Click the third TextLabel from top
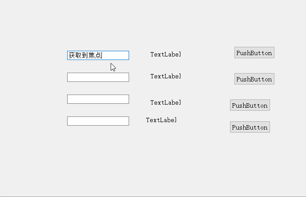The height and width of the screenshot is (197, 306). [x=166, y=102]
